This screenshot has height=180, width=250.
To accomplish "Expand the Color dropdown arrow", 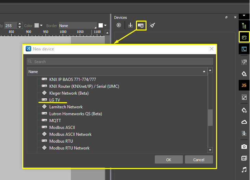I will 41,26.
